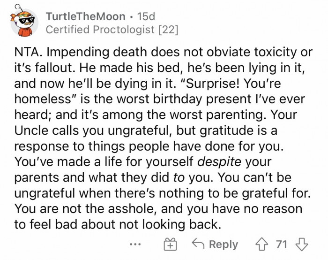Click the reply arrow icon
328x260 pixels.
point(197,245)
